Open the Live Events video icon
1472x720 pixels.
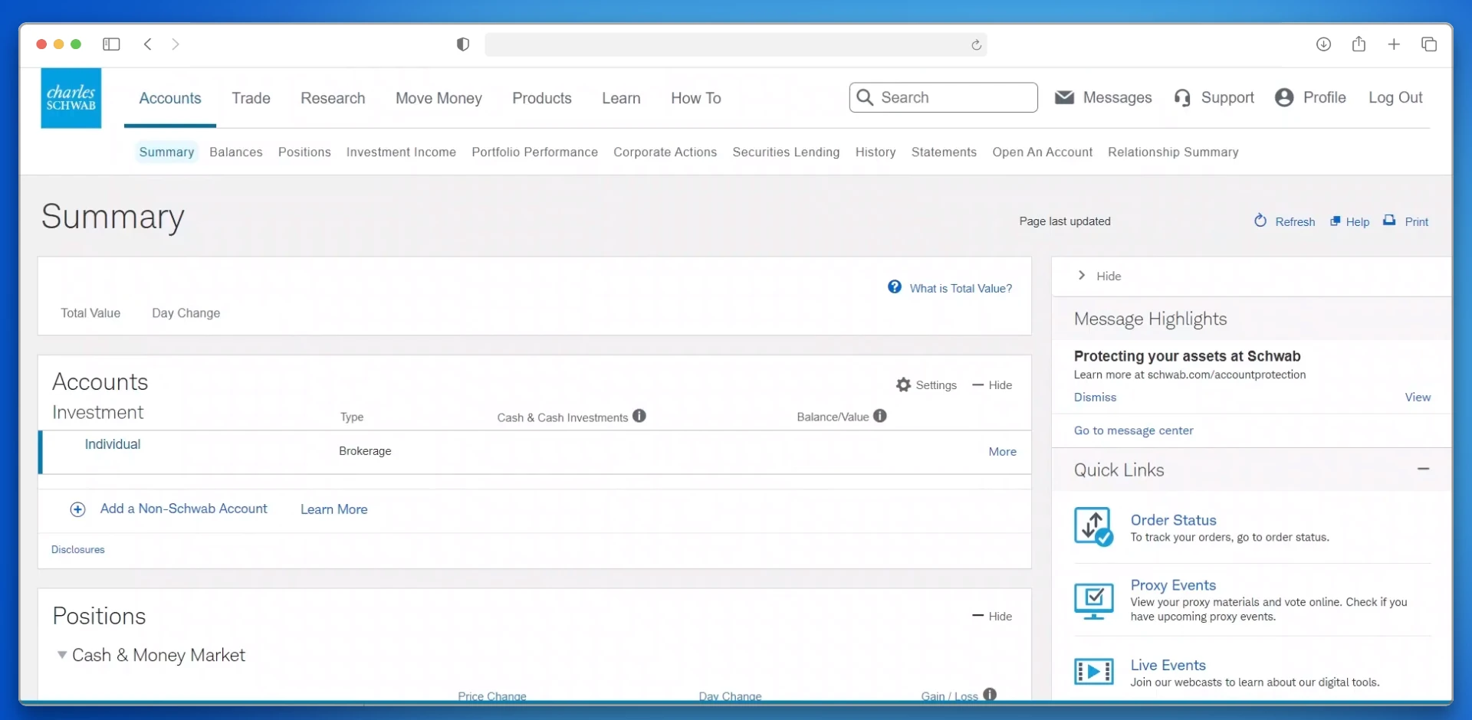tap(1093, 672)
